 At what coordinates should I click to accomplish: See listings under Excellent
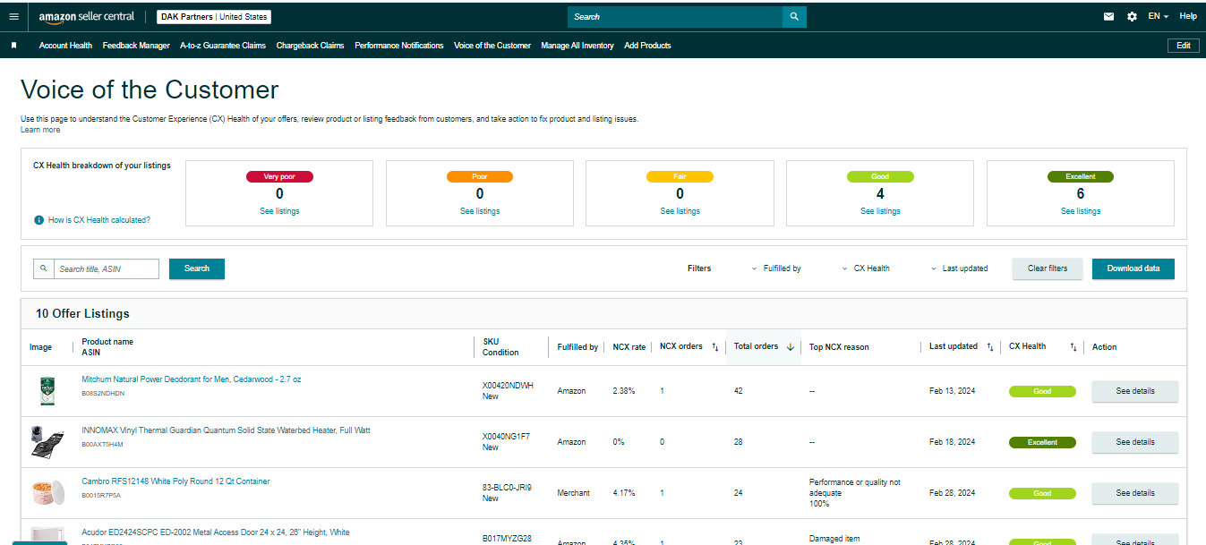1081,211
